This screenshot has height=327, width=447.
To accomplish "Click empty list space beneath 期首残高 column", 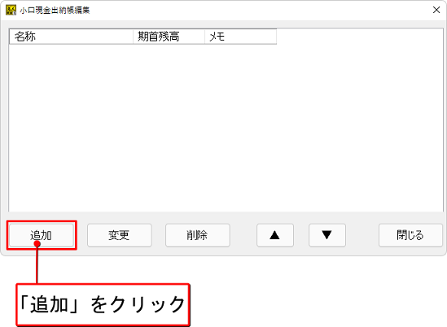I will 169,128.
